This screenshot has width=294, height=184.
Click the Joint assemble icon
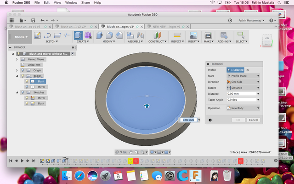(x=140, y=35)
